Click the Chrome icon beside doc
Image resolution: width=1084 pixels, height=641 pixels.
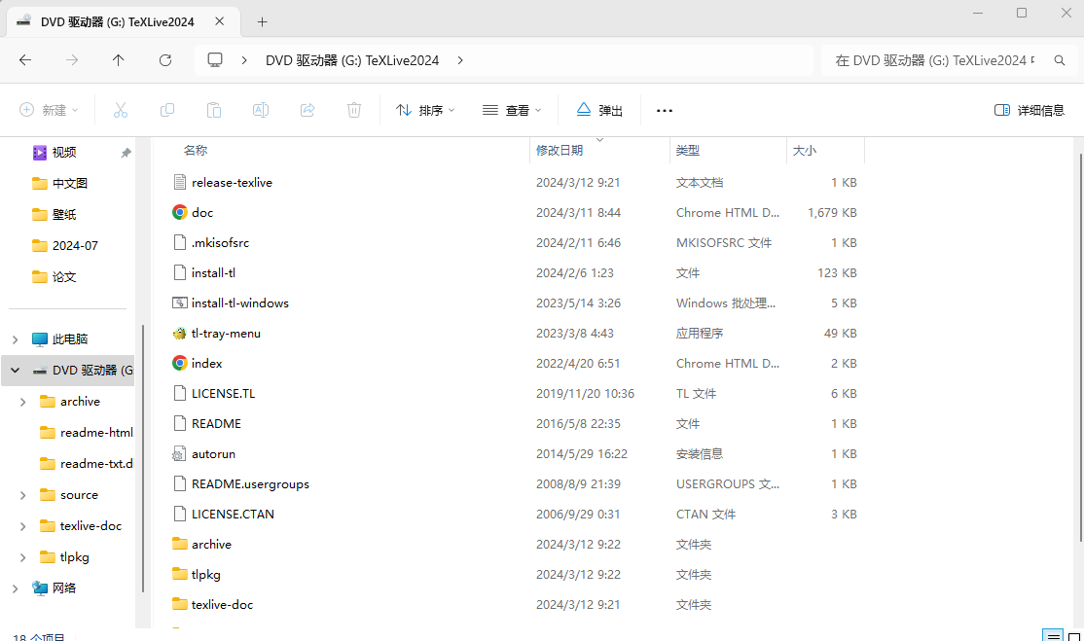click(x=180, y=212)
